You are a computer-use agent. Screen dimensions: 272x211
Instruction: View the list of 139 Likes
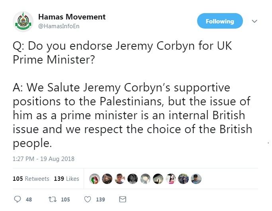[67, 179]
